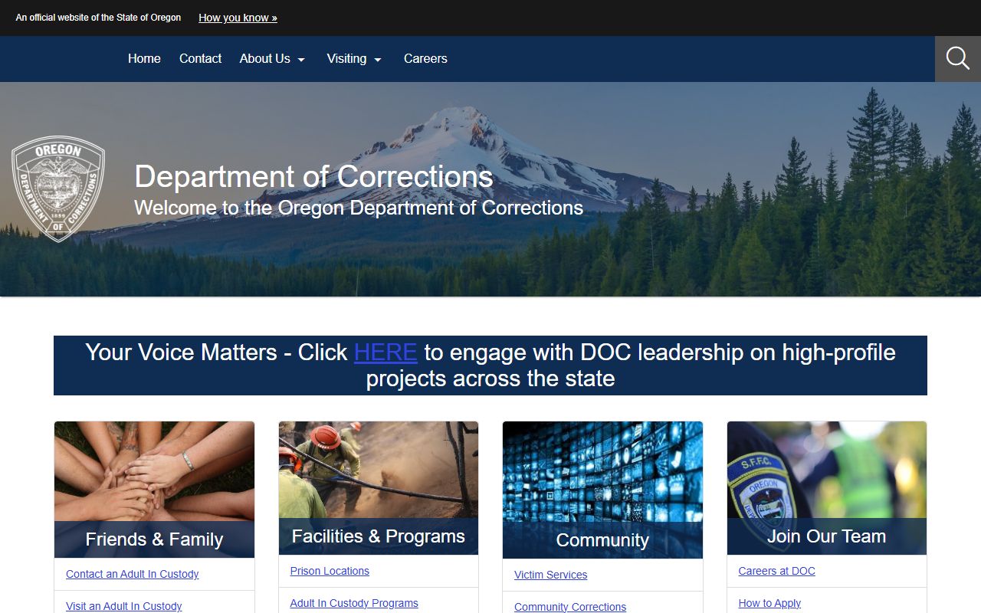Click the Friends & Family card heading
Screen dimensions: 981x613
pyautogui.click(x=154, y=539)
